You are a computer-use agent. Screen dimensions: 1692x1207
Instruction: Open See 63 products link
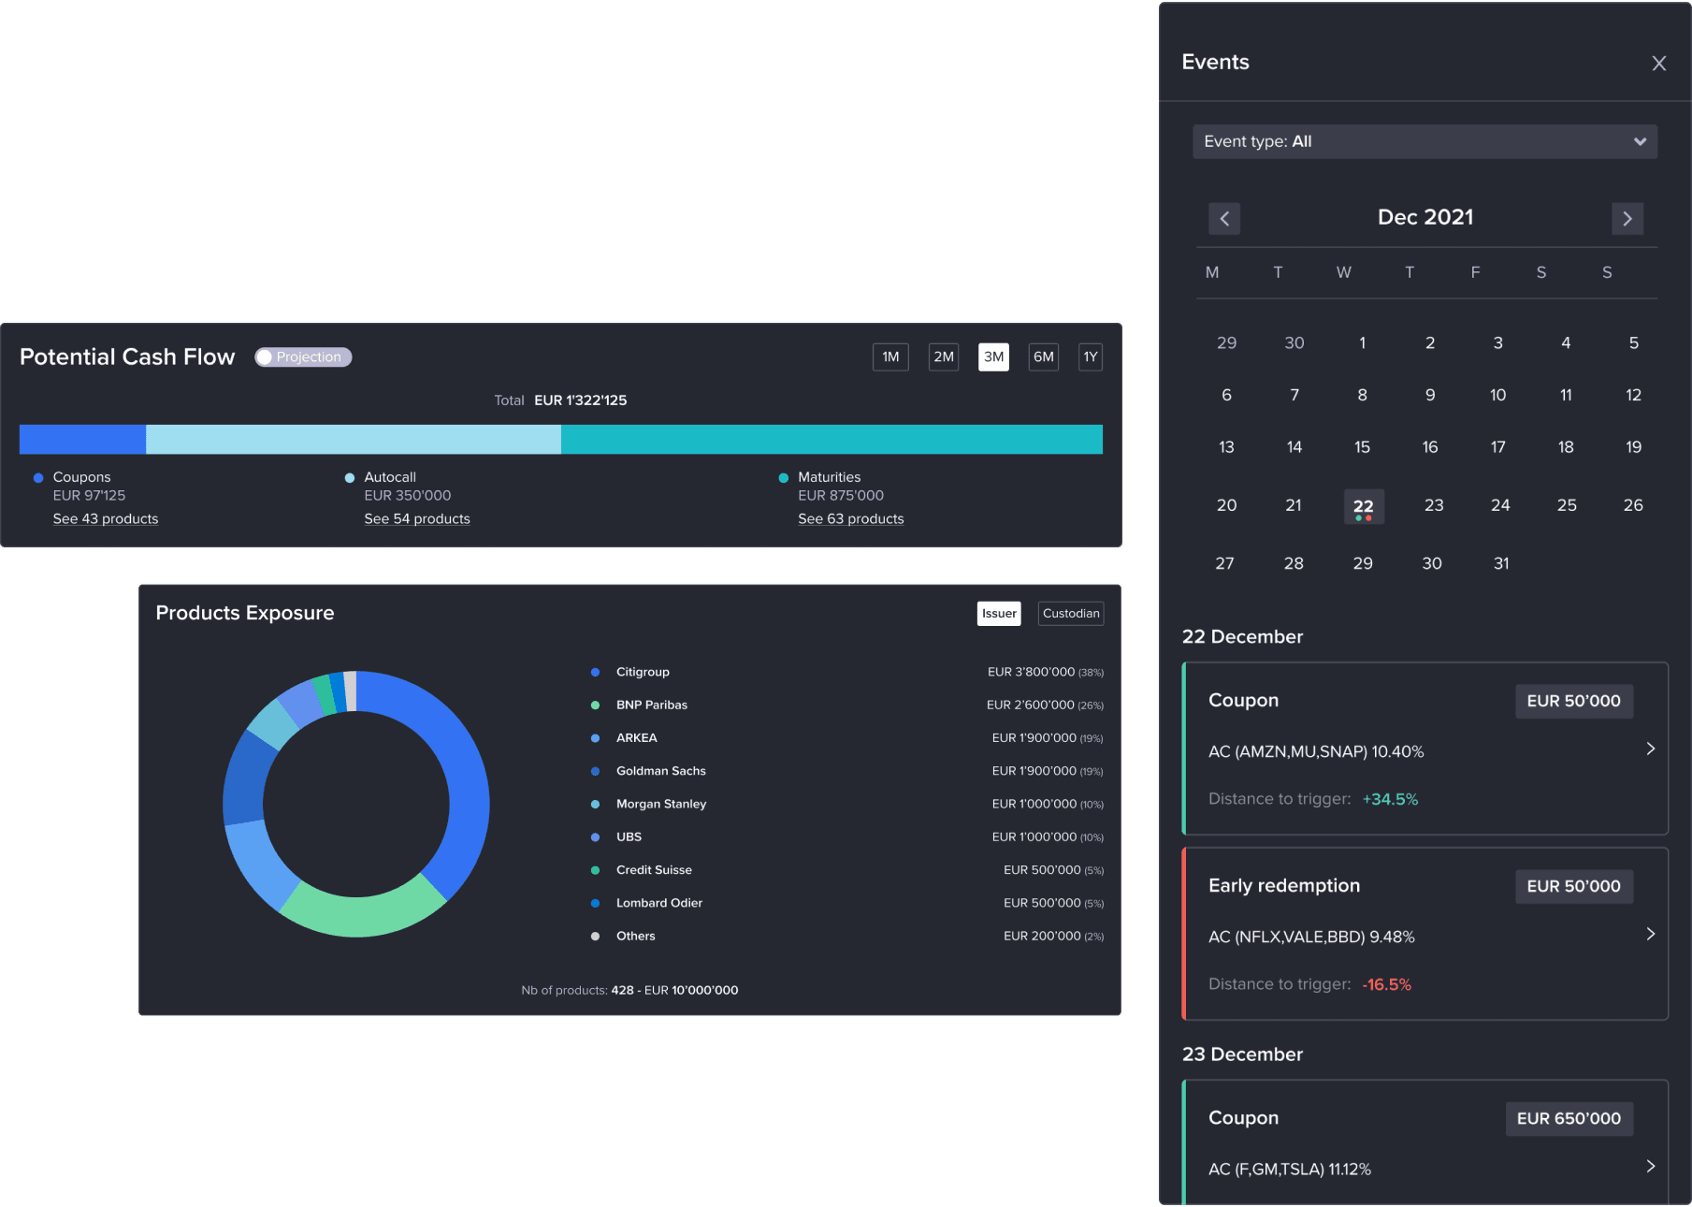(851, 518)
